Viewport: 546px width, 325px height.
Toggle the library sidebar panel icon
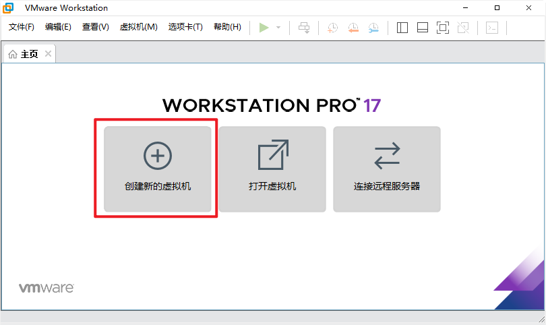(x=402, y=28)
